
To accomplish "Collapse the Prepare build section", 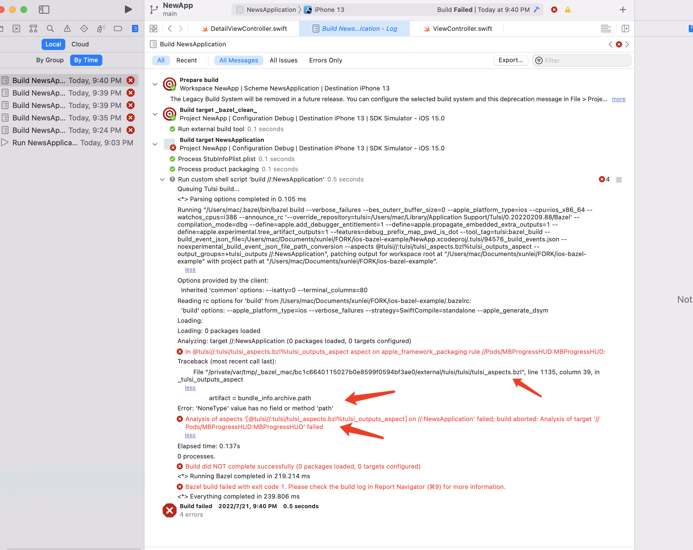I will point(155,84).
